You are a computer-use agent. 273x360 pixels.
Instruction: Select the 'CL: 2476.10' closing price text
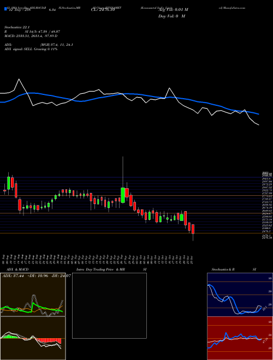click(103, 10)
